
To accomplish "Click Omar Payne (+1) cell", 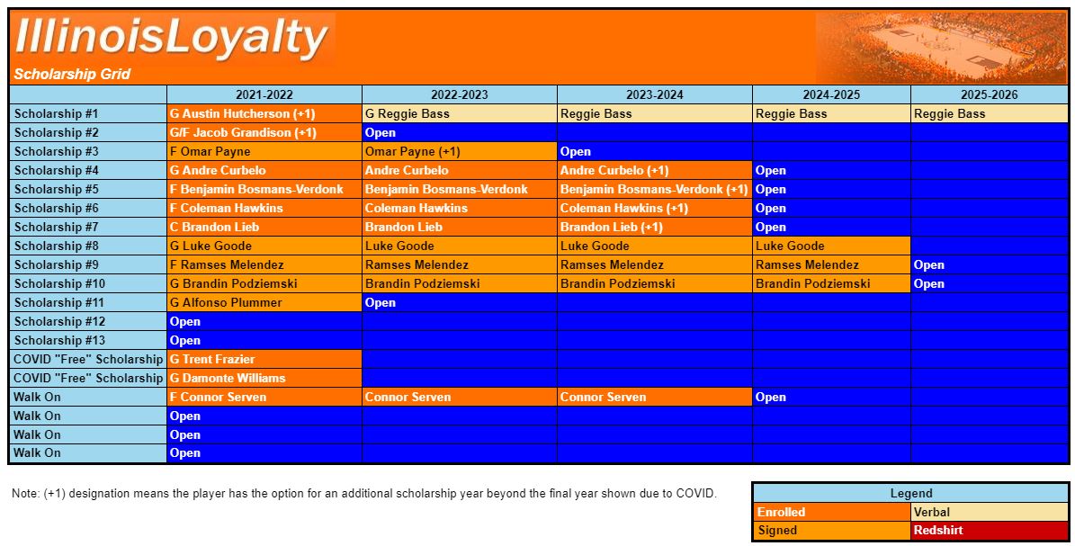I will click(460, 152).
